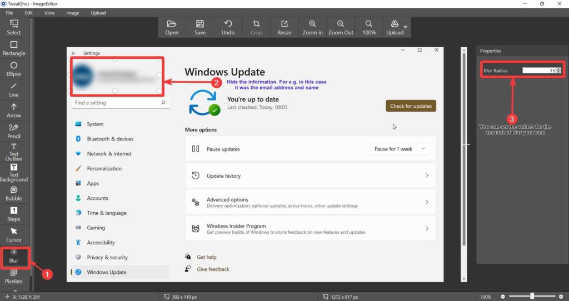Pick the Text Outline tool

pyautogui.click(x=14, y=152)
